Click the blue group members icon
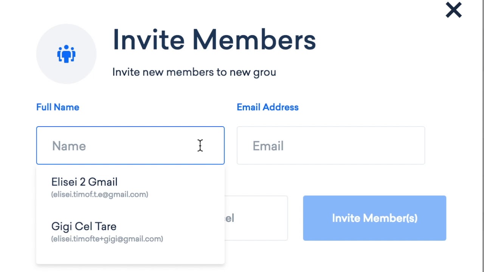Image resolution: width=484 pixels, height=272 pixels. pos(66,54)
